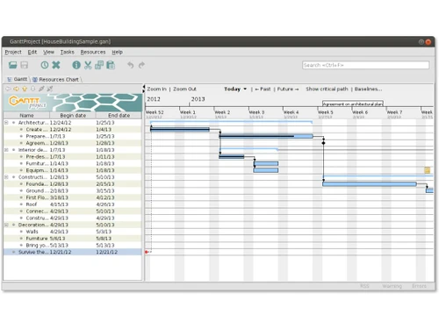Image resolution: width=439 pixels, height=329 pixels.
Task: Collapse the Decoration... task group
Action: point(6,225)
